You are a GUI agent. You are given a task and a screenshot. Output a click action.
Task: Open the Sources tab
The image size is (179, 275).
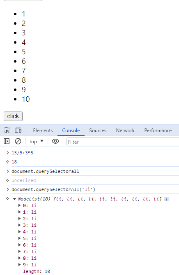[x=98, y=131]
